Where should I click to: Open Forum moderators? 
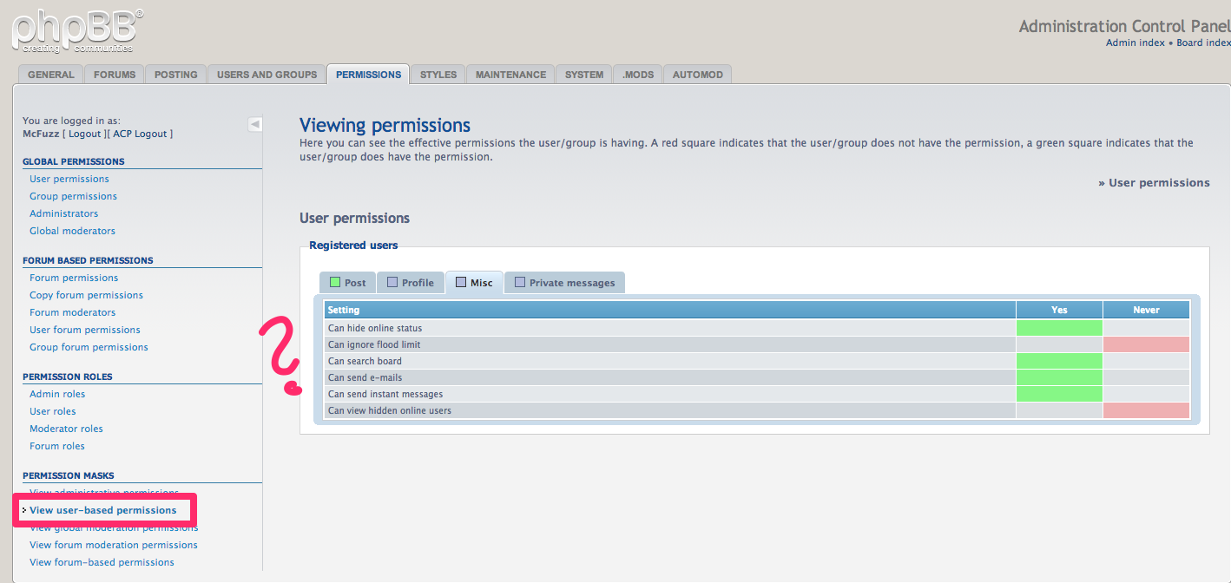point(72,312)
